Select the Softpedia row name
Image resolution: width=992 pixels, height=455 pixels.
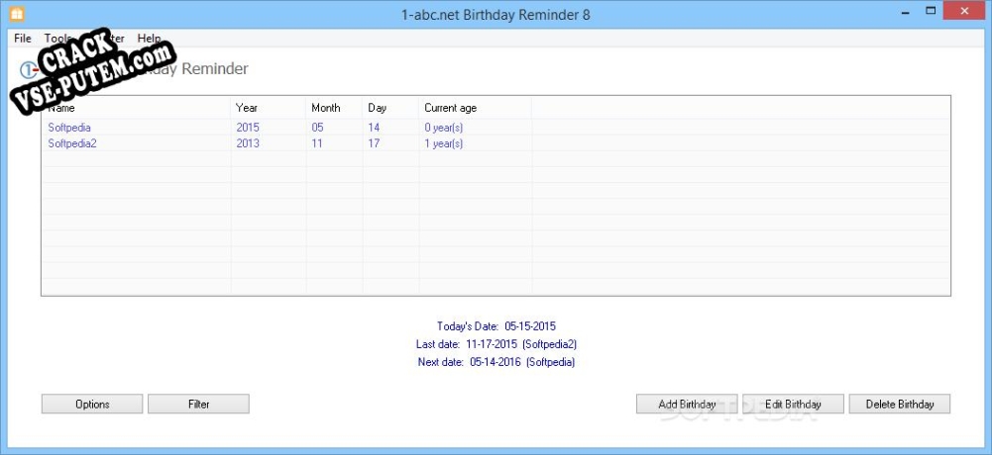pos(69,128)
